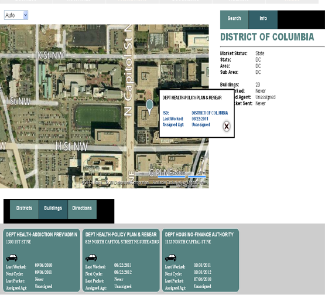Click Last Packet date 07/06/2010

point(203,279)
